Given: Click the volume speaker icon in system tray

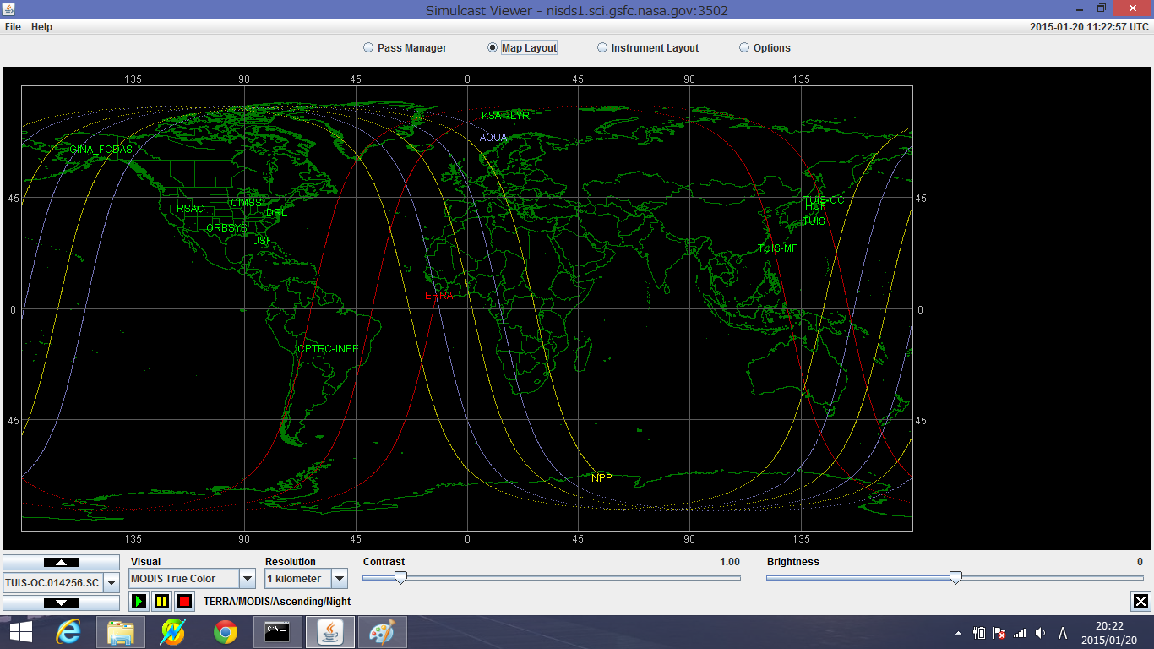Looking at the screenshot, I should tap(1040, 633).
